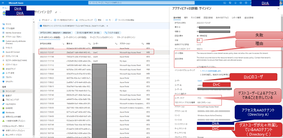Image resolution: width=283 pixels, height=138 pixels.
Task: Collapse the left navigation with the double chevron
Action: (x=33, y=19)
